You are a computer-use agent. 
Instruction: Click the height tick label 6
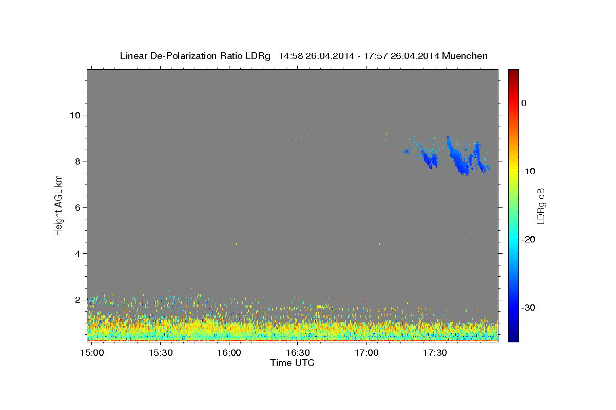(79, 207)
